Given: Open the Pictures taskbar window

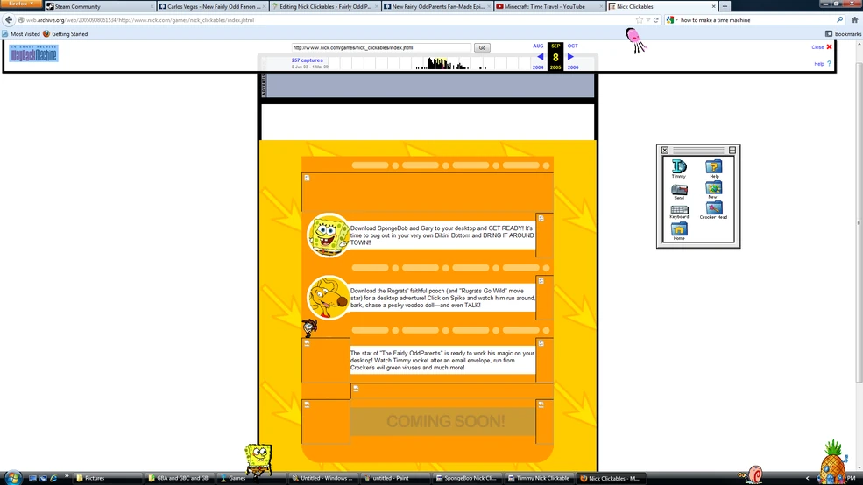Looking at the screenshot, I should click(109, 478).
